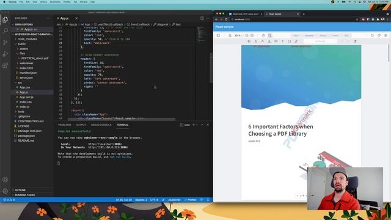Collapse the files folder
Viewport: 391px width, 220px height.
[x=22, y=53]
